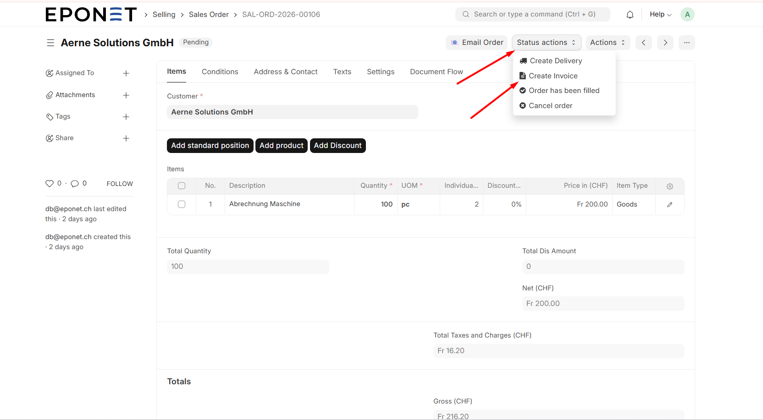Check the Abrechnung Maschine row checkbox
Screen dimensions: 763x420
[182, 204]
